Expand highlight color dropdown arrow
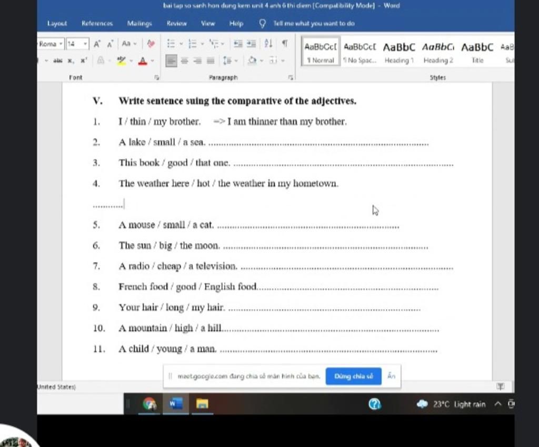This screenshot has height=447, width=539. tap(131, 61)
